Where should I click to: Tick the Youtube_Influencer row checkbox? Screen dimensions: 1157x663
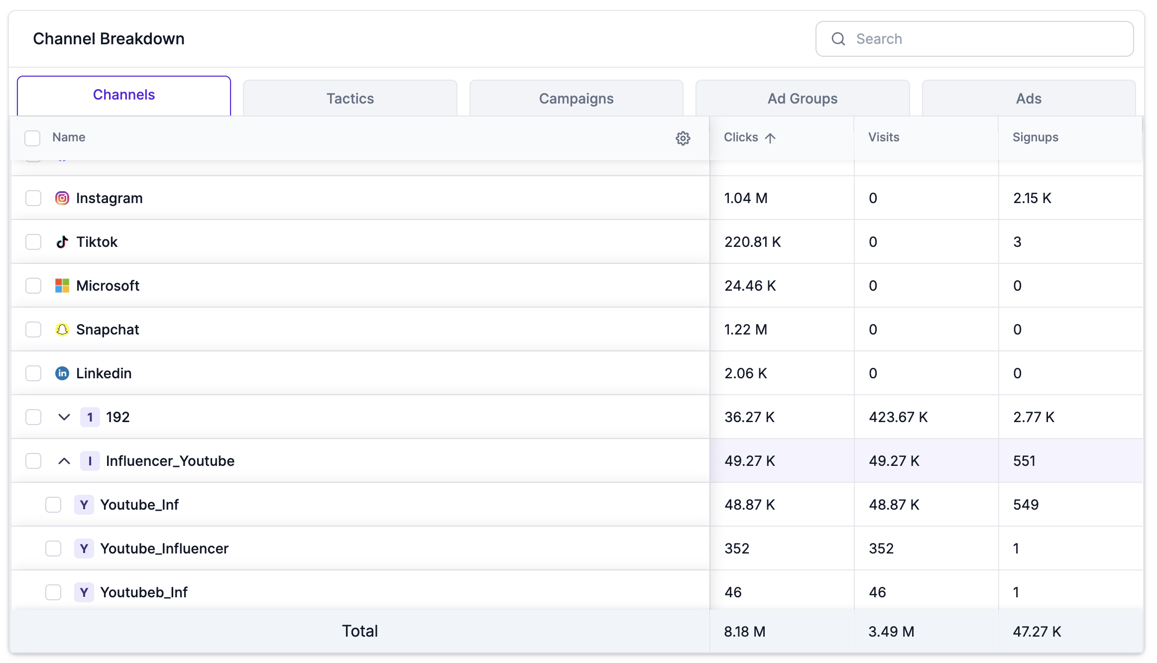pyautogui.click(x=53, y=549)
